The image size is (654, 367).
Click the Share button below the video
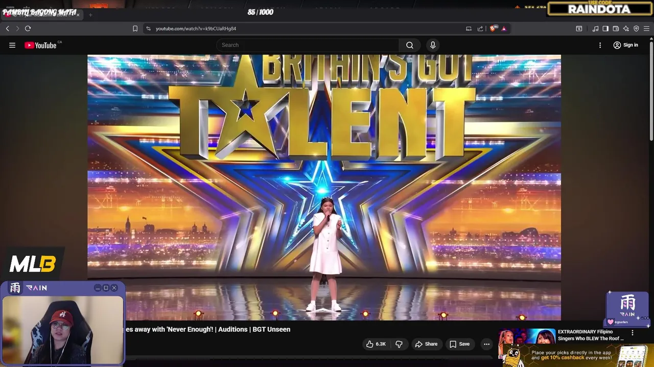426,344
